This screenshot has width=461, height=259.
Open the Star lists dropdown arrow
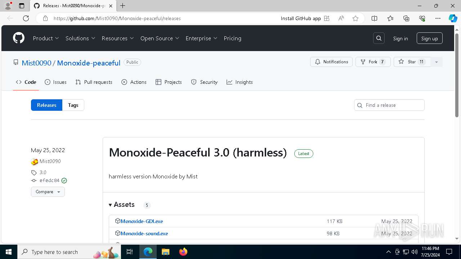(x=436, y=62)
